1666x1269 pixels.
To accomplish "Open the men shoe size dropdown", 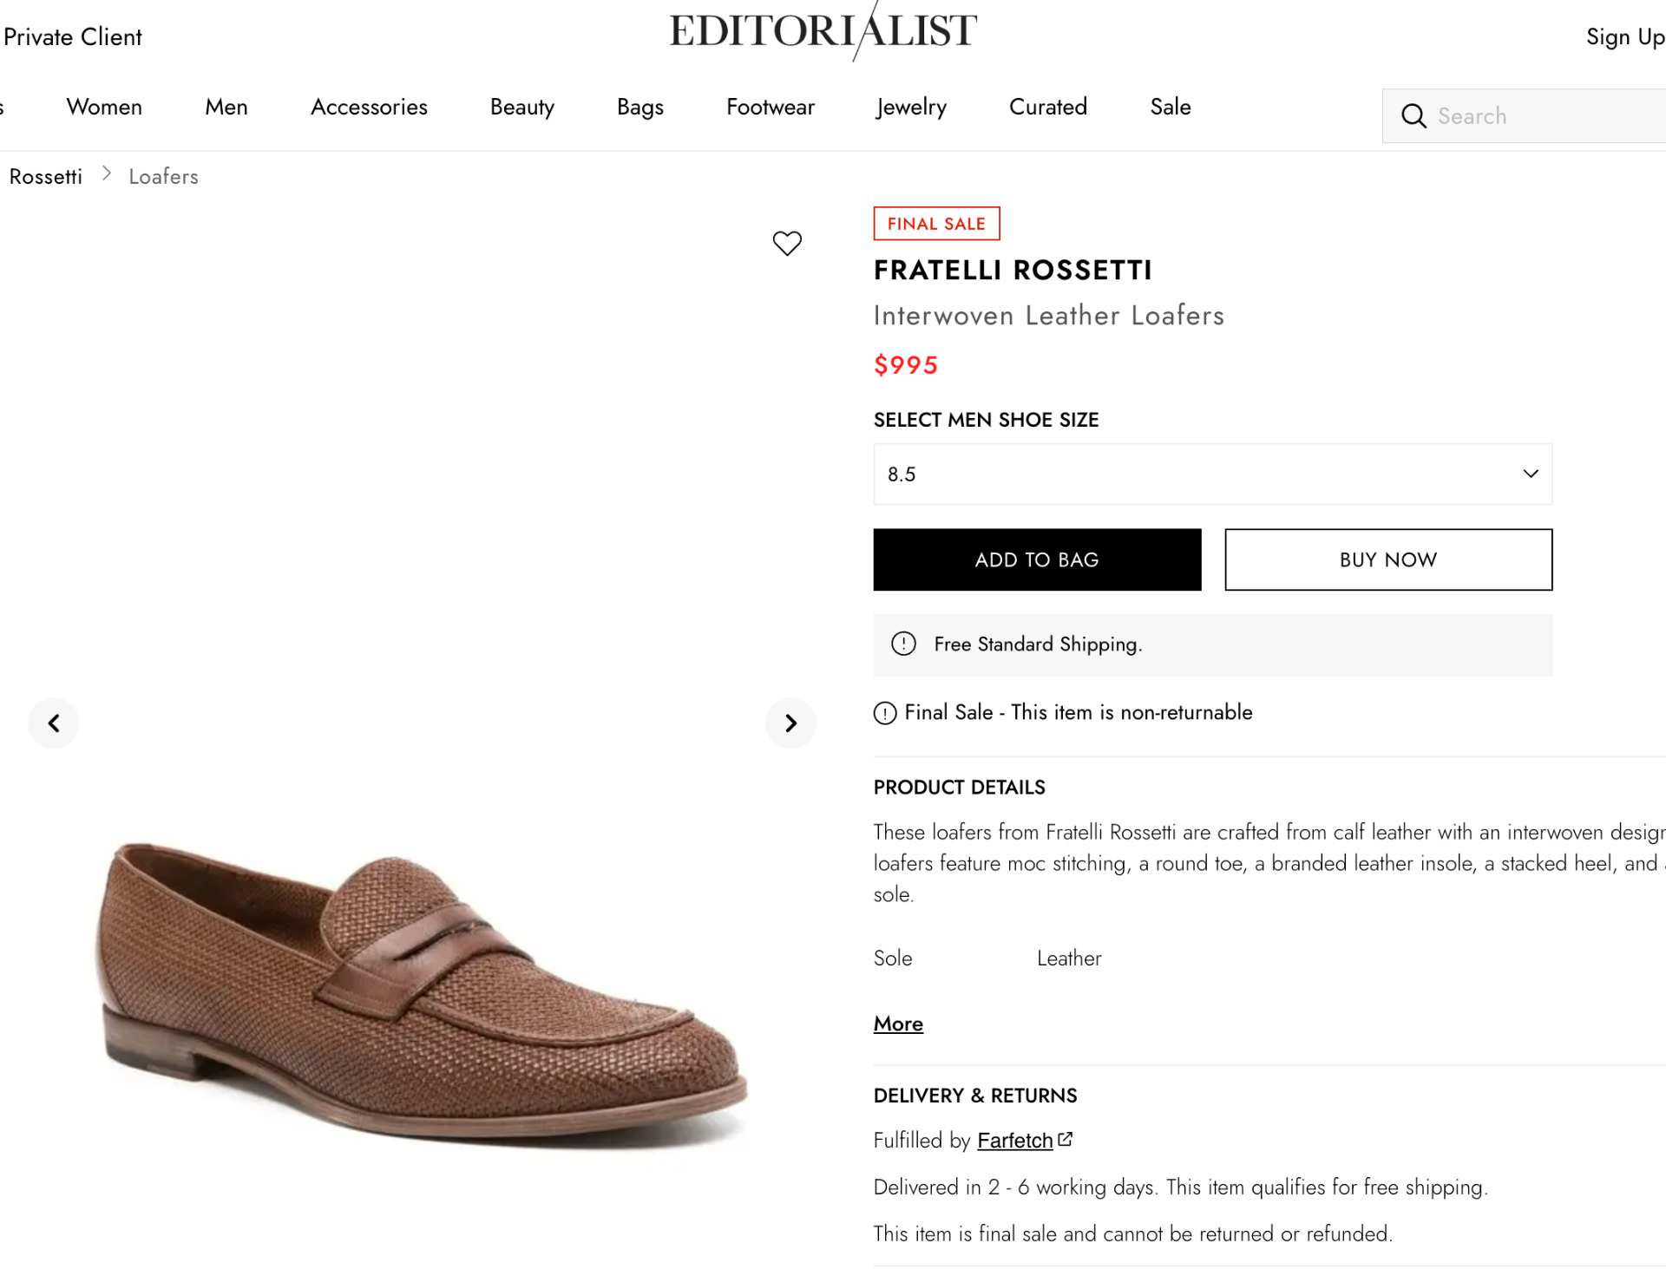I will click(x=1212, y=474).
